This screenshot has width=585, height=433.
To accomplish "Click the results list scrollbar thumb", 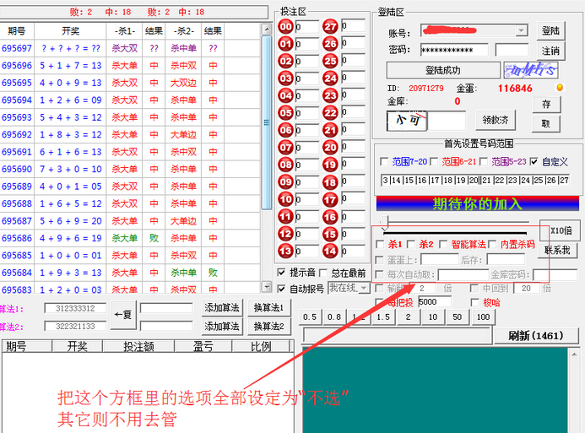I will point(267,122).
